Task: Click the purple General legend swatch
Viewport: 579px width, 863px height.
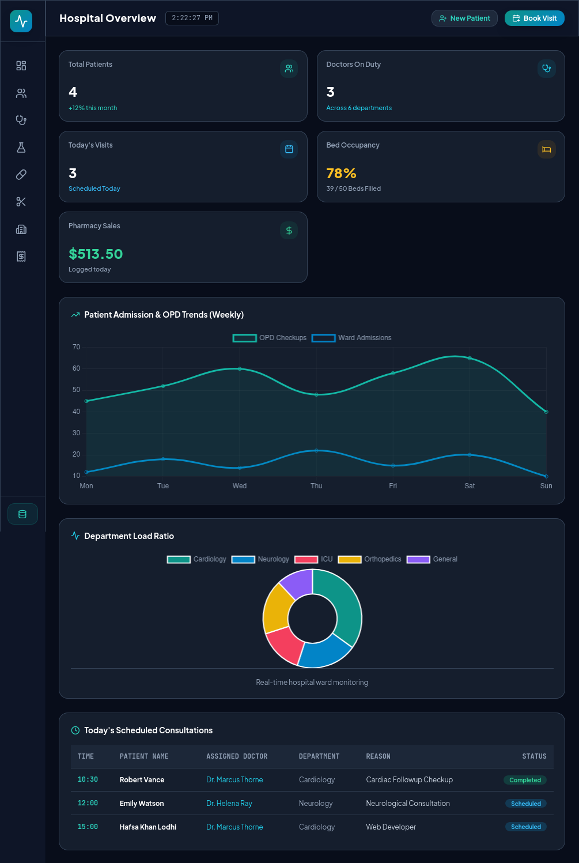Action: tap(418, 559)
